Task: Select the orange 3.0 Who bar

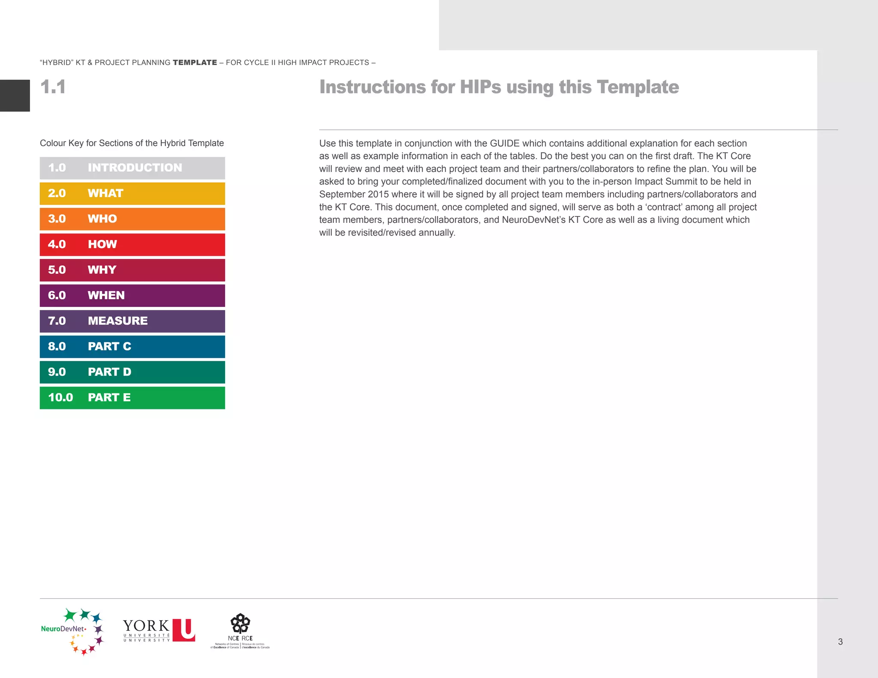Action: click(x=132, y=219)
